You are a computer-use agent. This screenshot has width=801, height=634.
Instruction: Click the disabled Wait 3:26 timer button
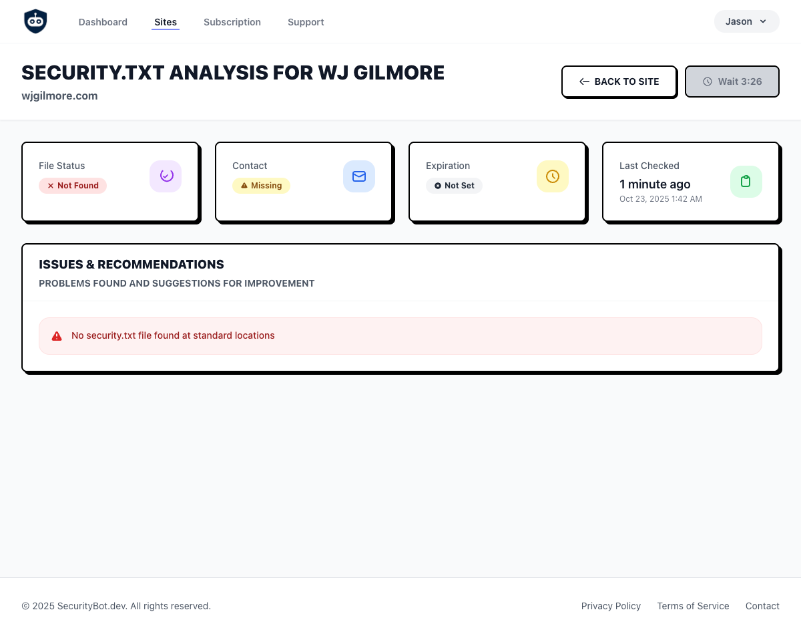pos(732,82)
